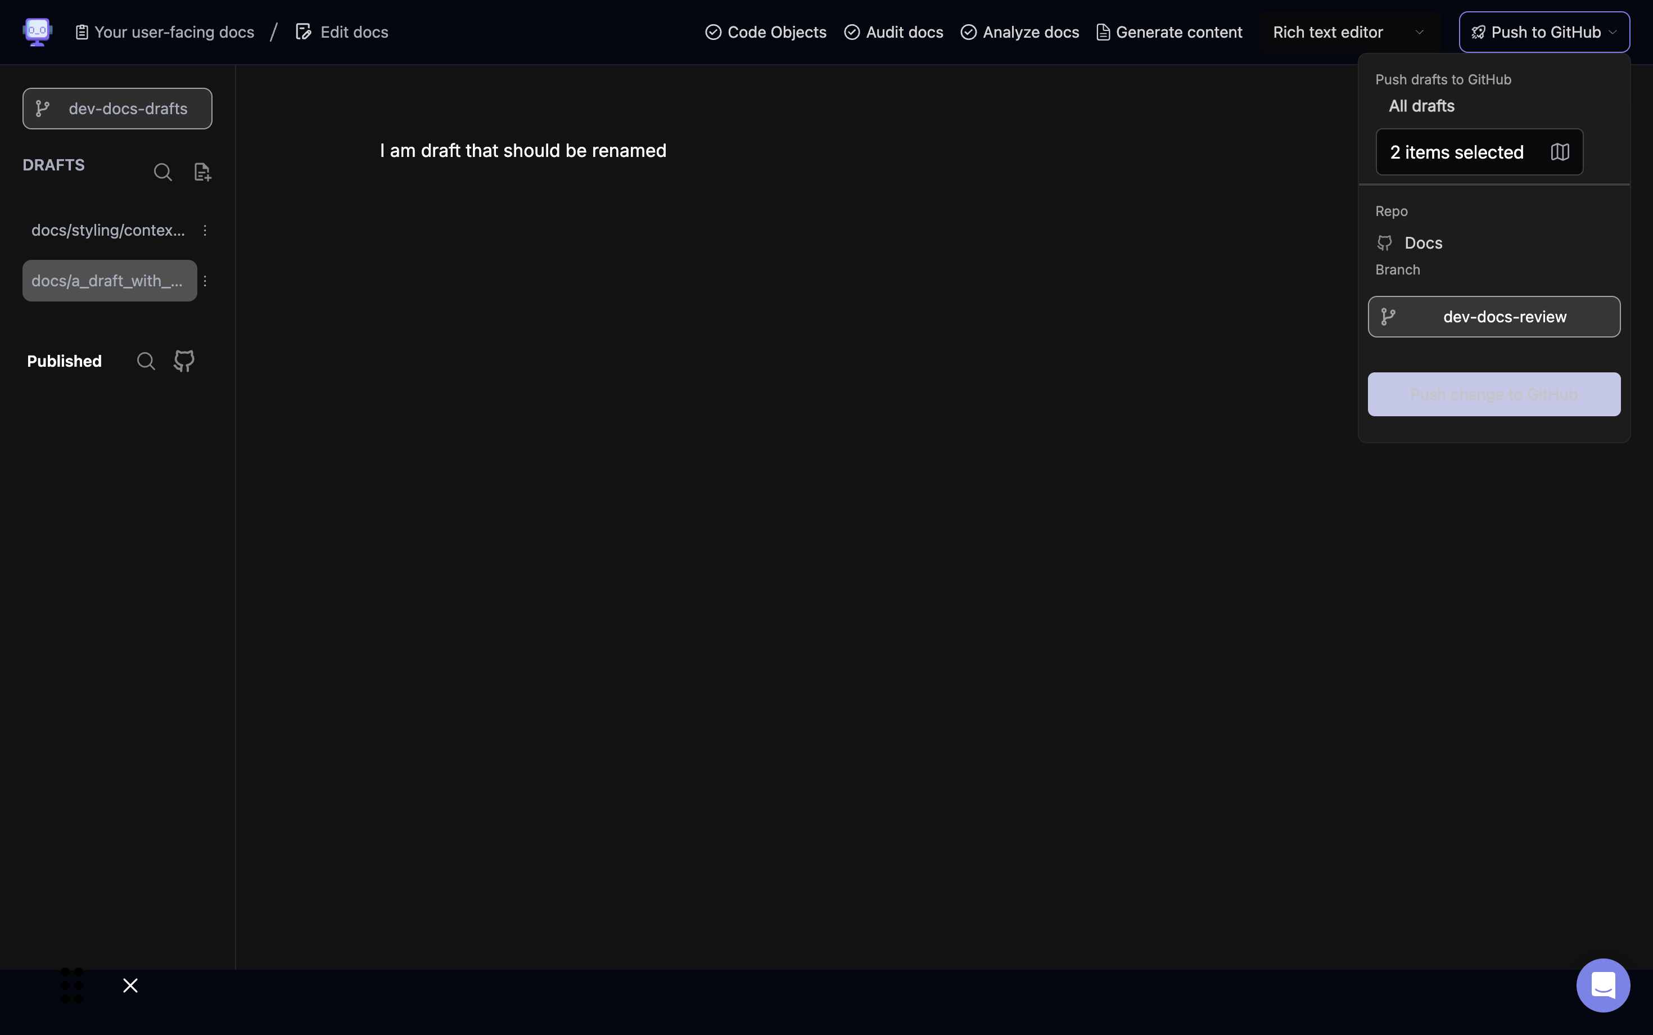Select the dev-docs-review branch dropdown

(x=1493, y=316)
